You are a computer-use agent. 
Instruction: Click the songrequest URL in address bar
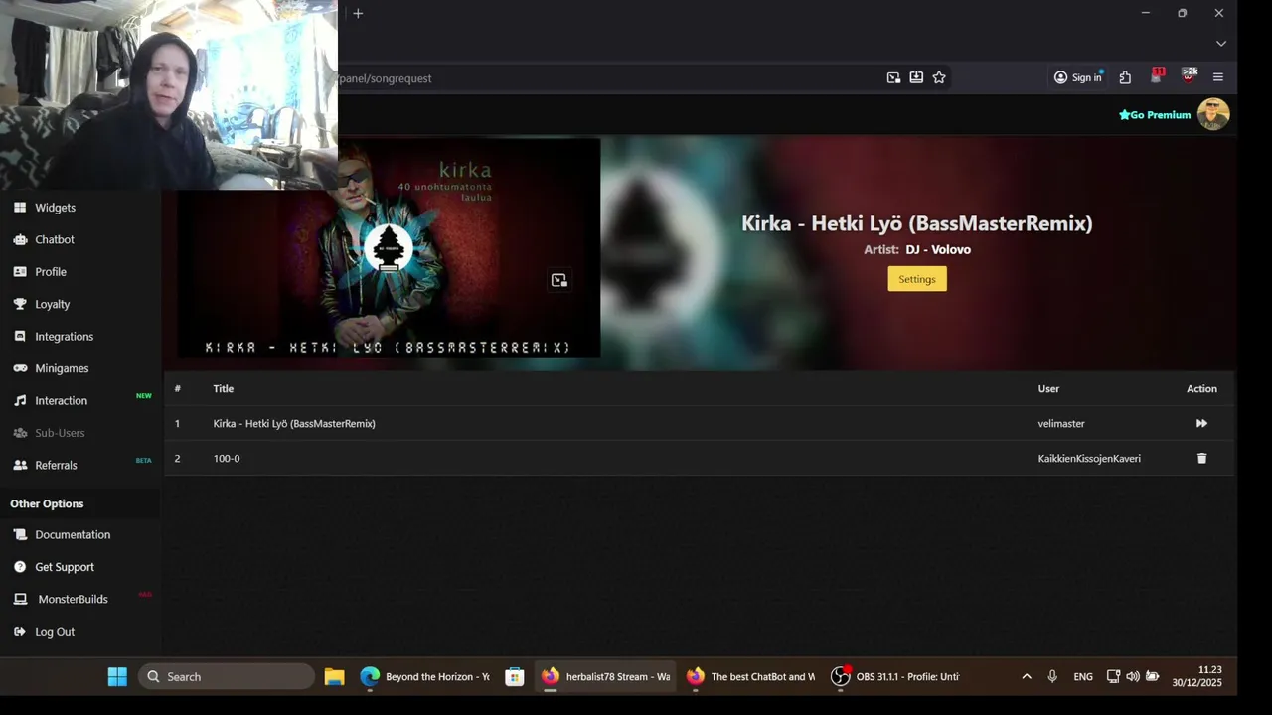click(x=386, y=78)
